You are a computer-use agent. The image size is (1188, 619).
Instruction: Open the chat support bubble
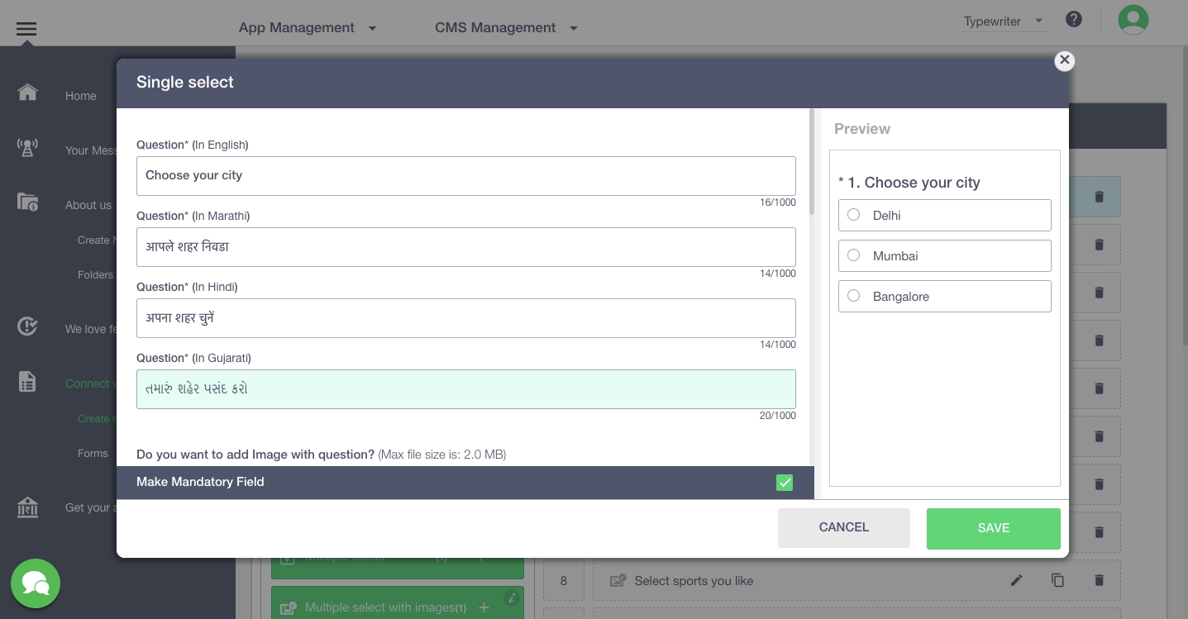[36, 583]
